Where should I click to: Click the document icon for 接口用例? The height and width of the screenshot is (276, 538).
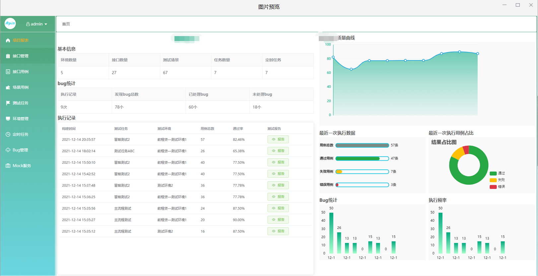pos(8,72)
